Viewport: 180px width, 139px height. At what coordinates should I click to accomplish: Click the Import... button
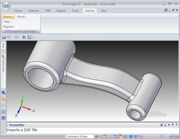point(9,17)
